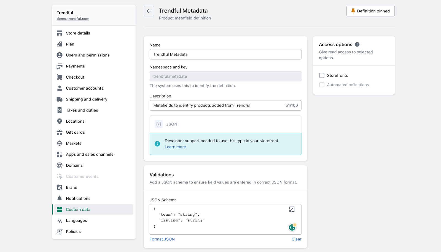Click the Gift cards icon
The image size is (441, 252).
[x=60, y=132]
